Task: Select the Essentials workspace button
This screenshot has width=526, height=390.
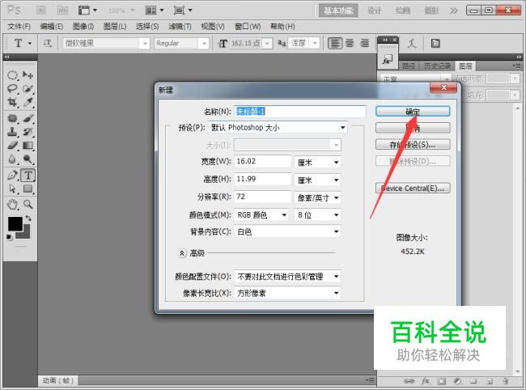Action: tap(338, 11)
